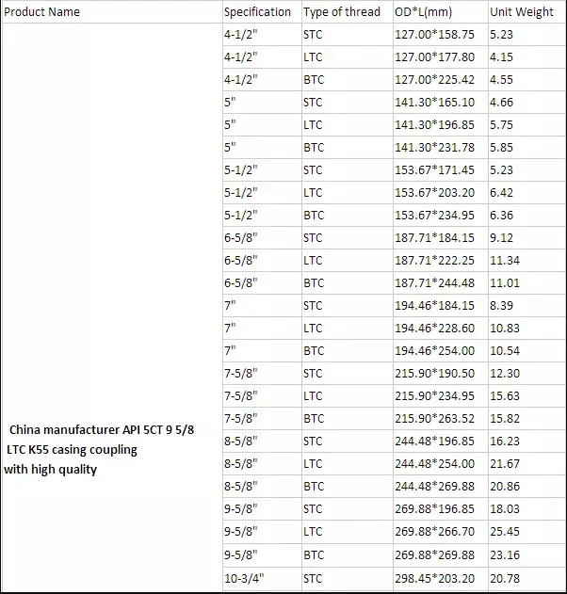Click the 269.88*266.70 dimension cell
This screenshot has height=594, width=567.
(433, 532)
